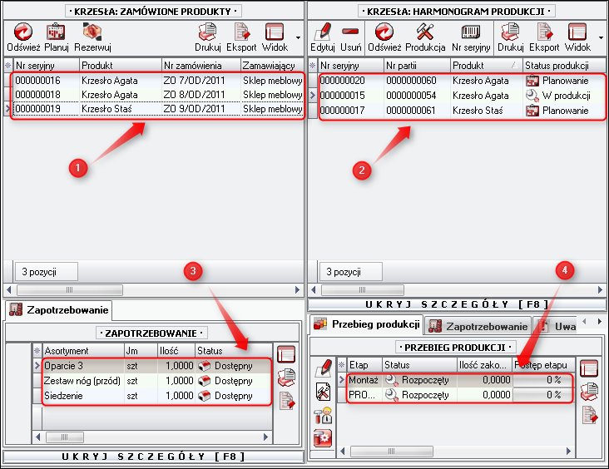Click scroll-right arrow in Zapotrzebowanie grid
This screenshot has height=469, width=609.
(x=265, y=437)
